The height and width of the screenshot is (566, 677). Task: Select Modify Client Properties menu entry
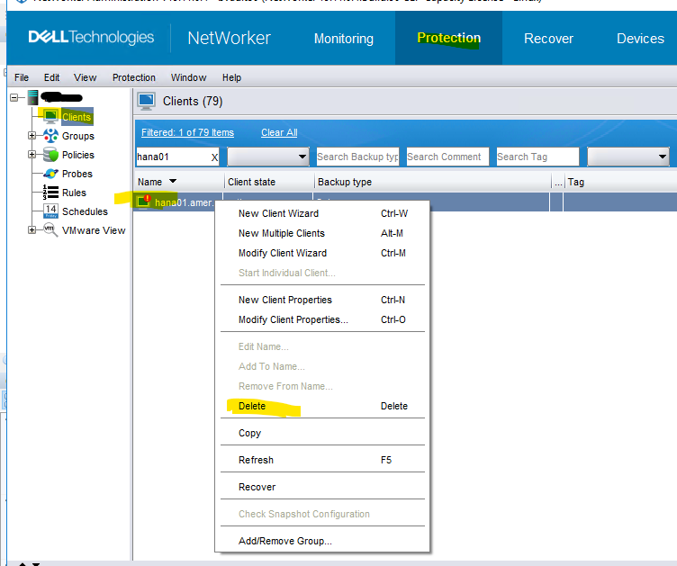point(293,319)
